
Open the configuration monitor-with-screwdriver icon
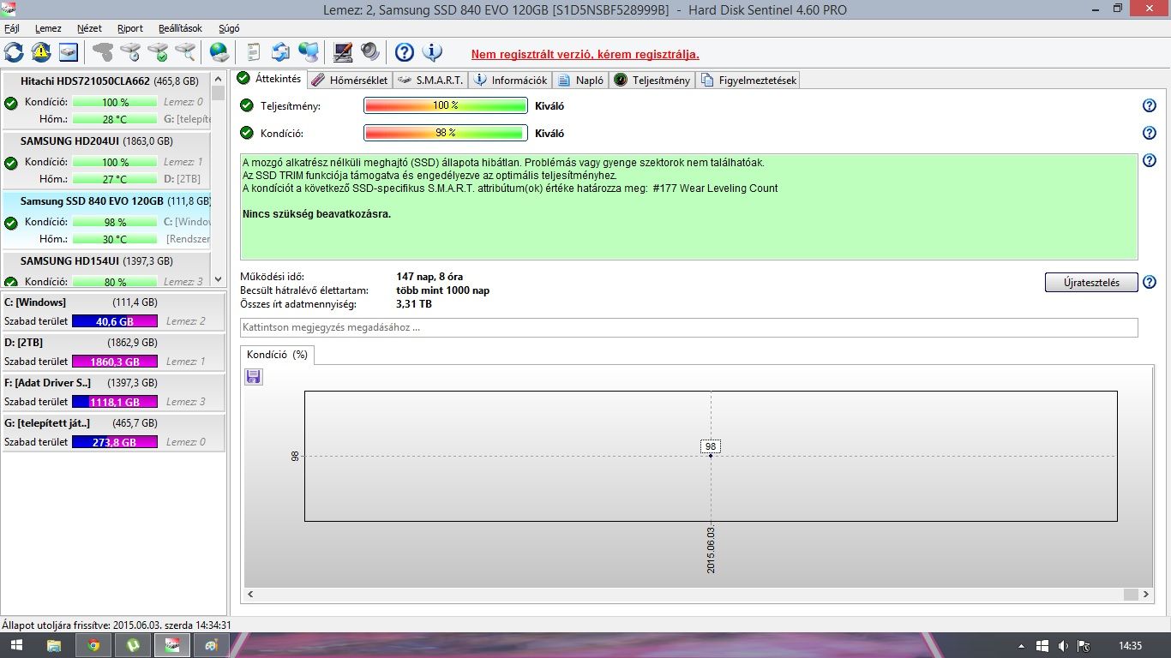click(343, 52)
